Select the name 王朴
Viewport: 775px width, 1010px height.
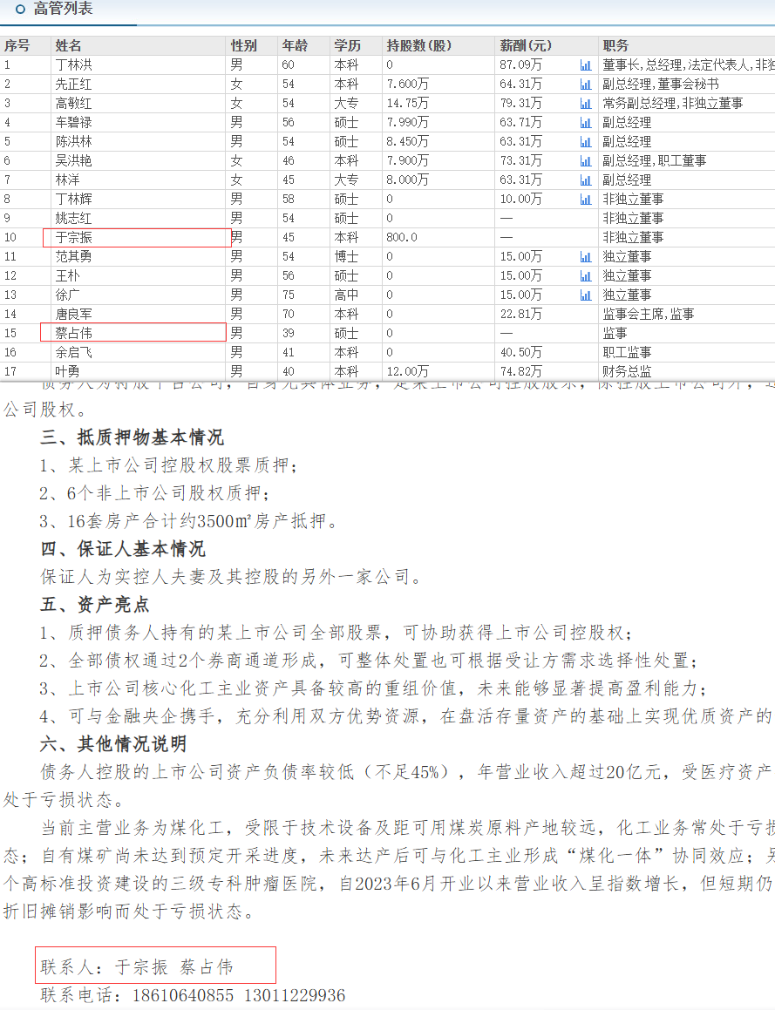[68, 275]
